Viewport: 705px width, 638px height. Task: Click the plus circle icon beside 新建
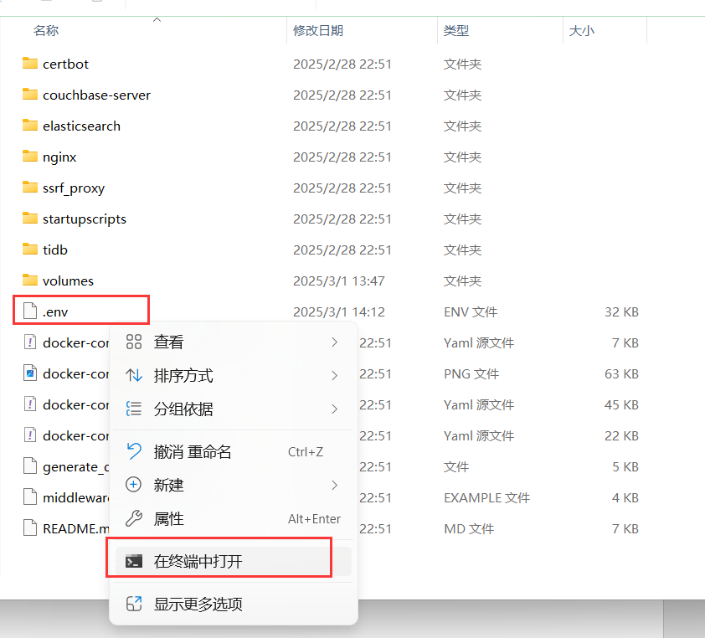134,485
